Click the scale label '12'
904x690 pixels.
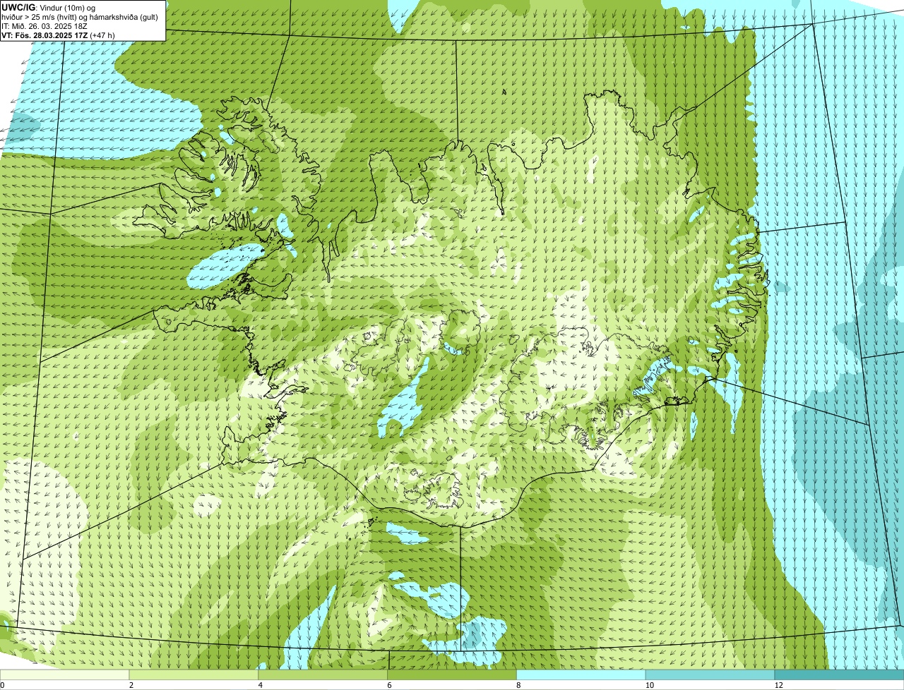(778, 685)
